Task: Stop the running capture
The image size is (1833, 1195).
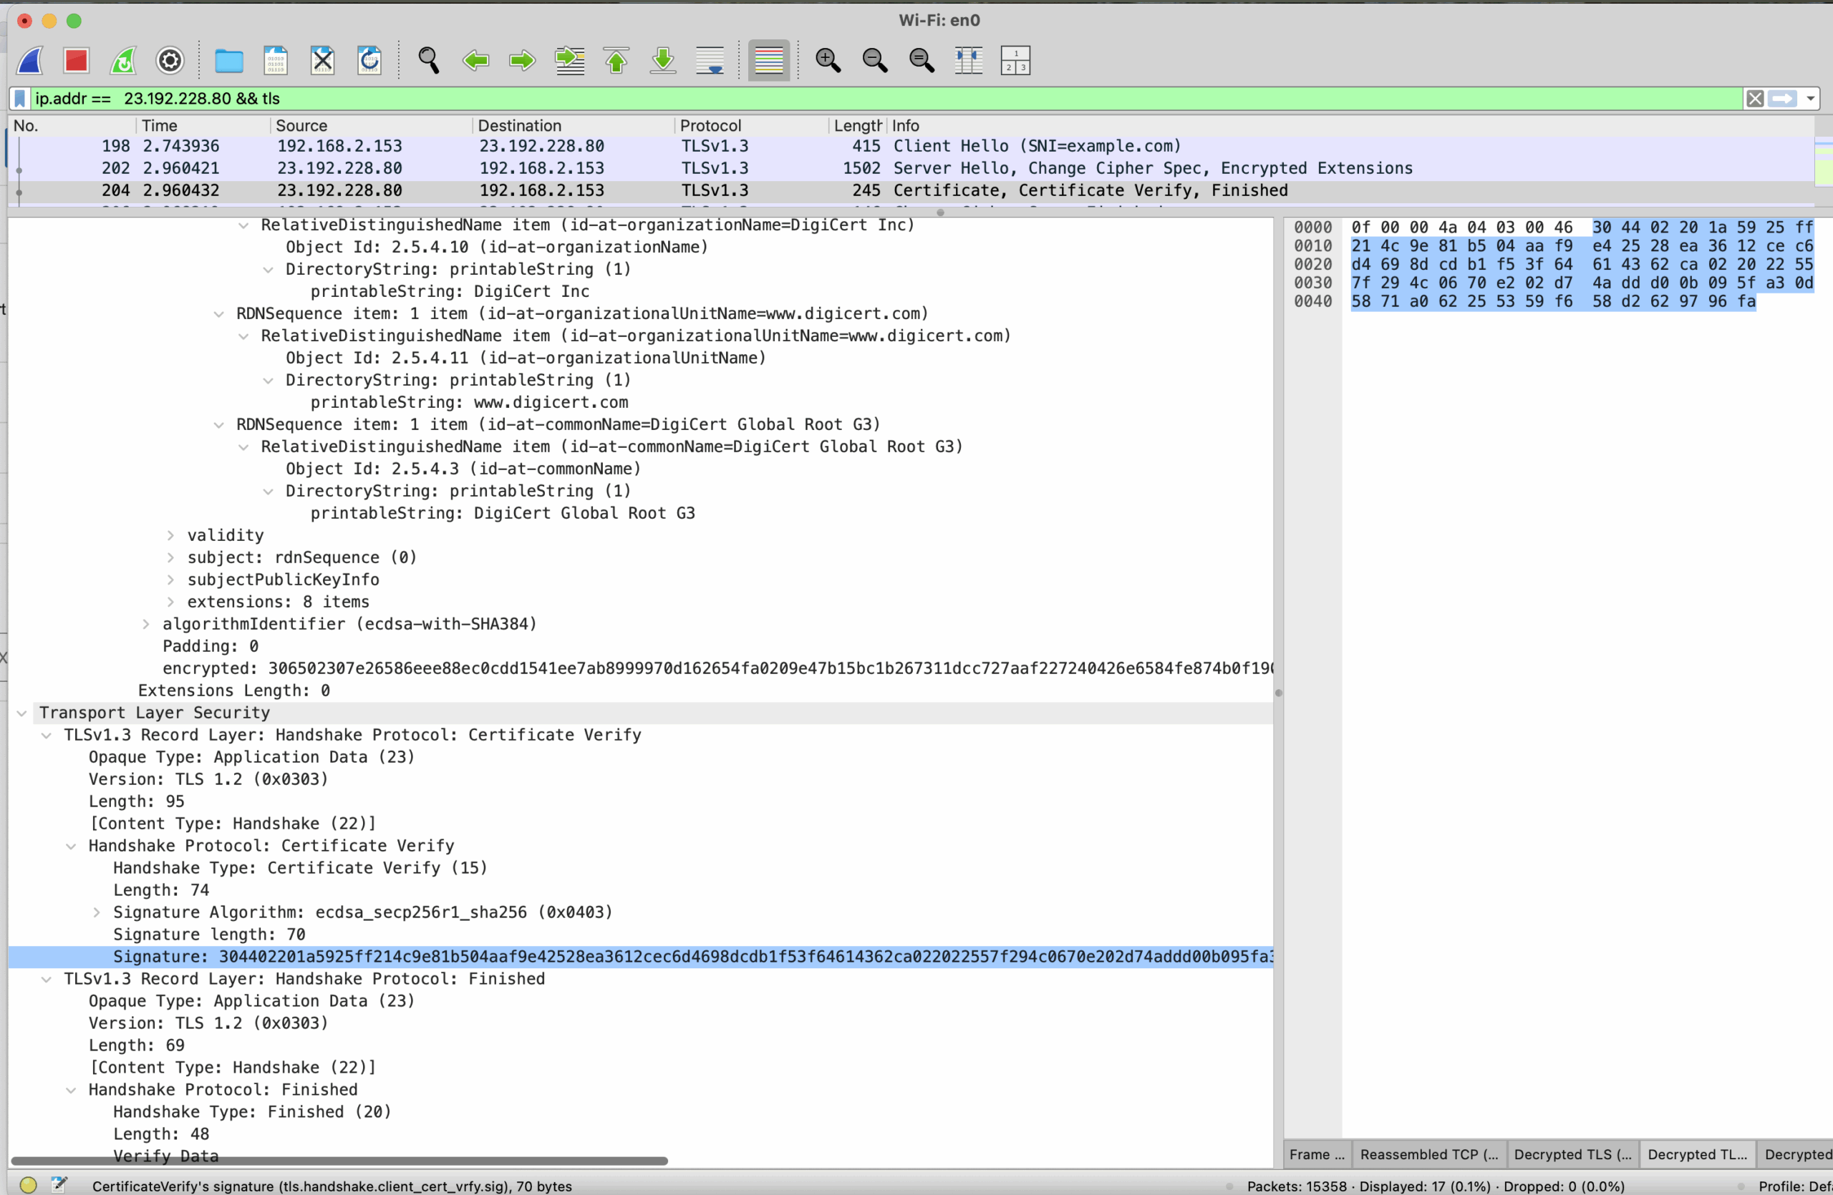Action: tap(76, 60)
